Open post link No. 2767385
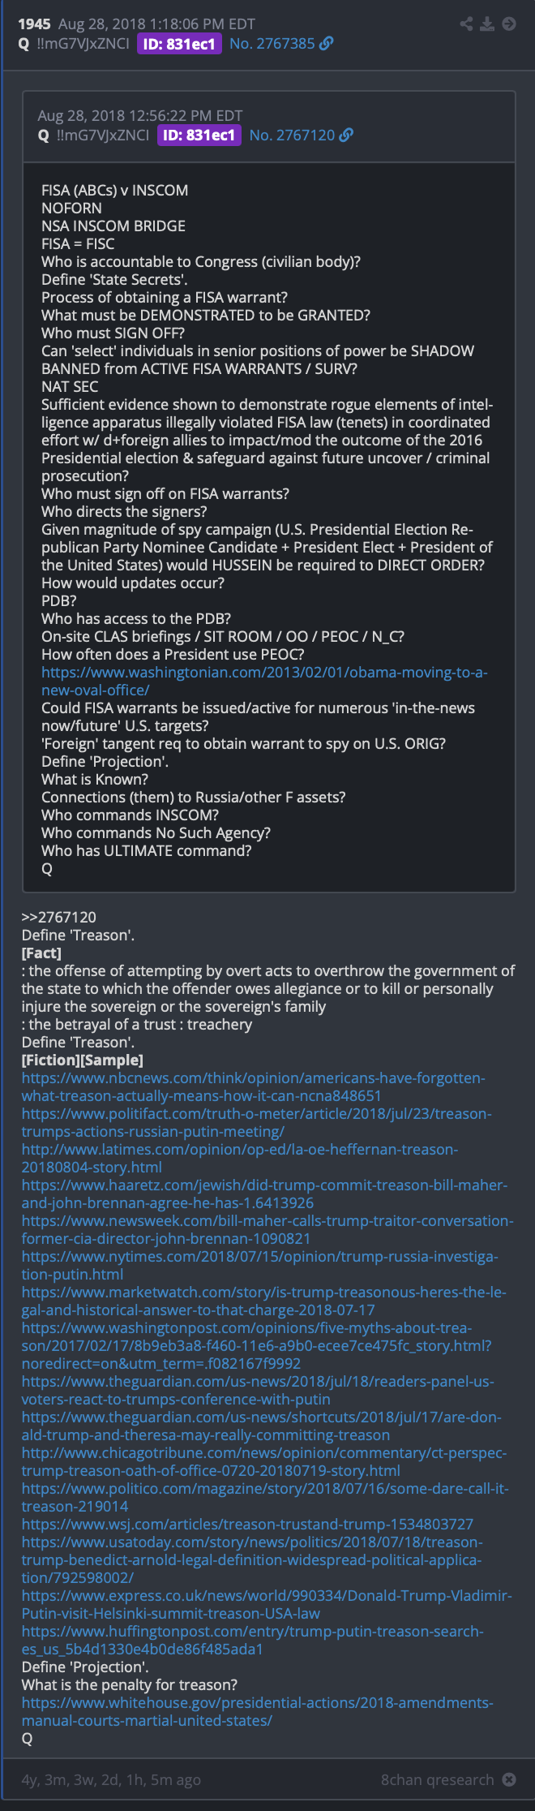This screenshot has height=1811, width=535. (x=272, y=43)
